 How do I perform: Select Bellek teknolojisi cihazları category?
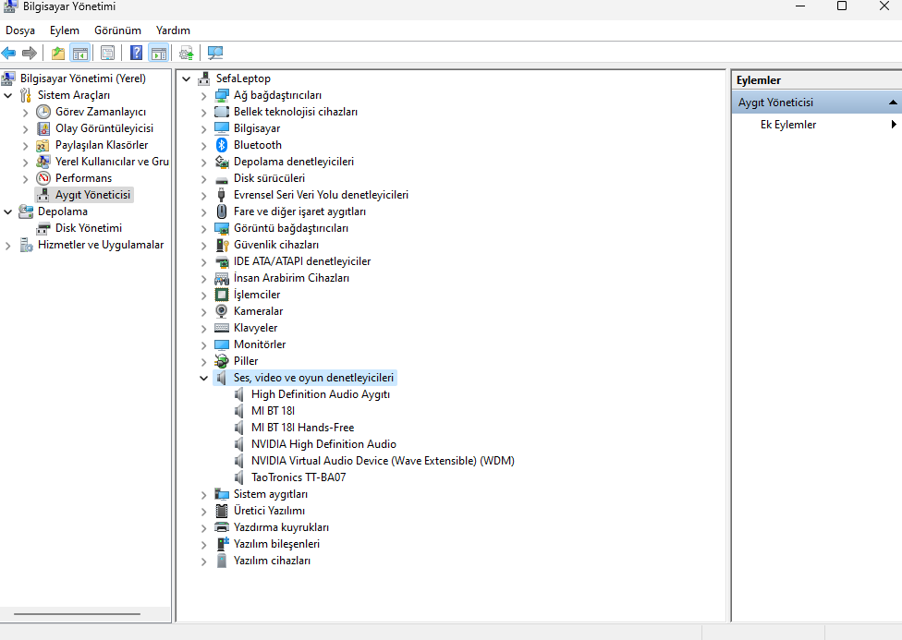pos(295,112)
